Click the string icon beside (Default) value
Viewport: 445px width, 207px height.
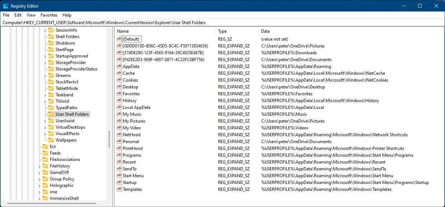[119, 39]
